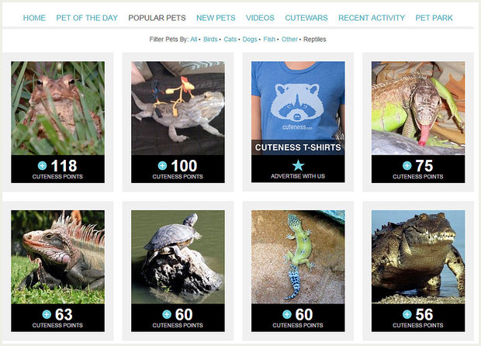Click plus icon on 100-point bearded dragon
This screenshot has height=346, width=481.
point(162,166)
